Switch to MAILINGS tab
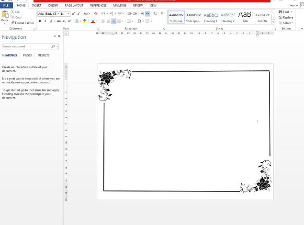Viewport: 304px width, 225px height. (x=120, y=5)
